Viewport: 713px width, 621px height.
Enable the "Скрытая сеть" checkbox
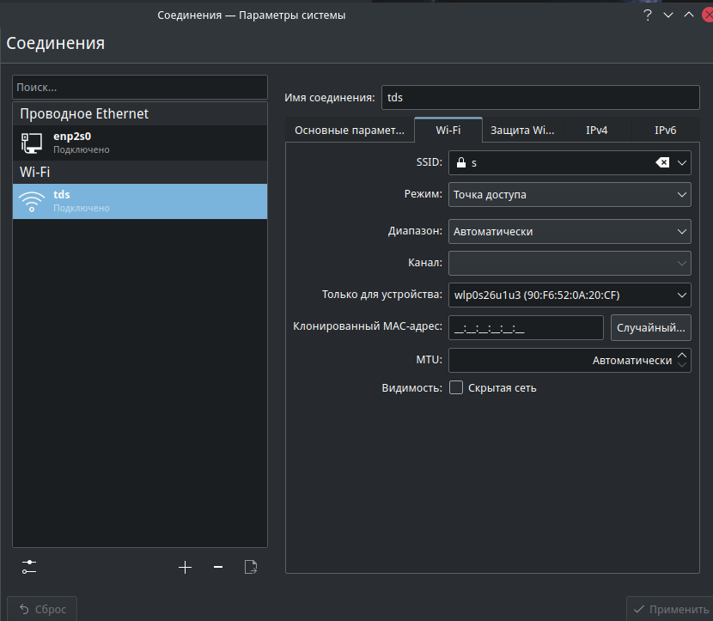click(x=456, y=387)
